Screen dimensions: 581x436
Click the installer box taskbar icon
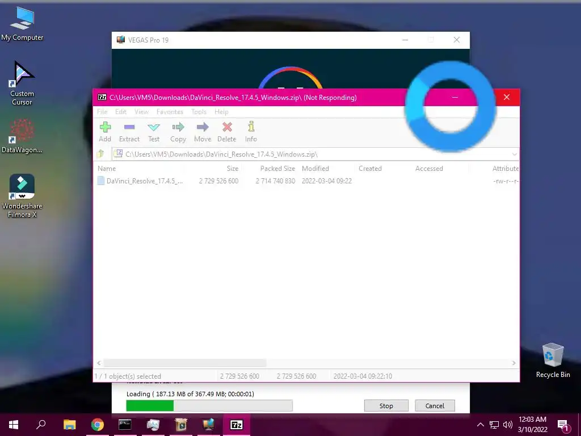(181, 425)
